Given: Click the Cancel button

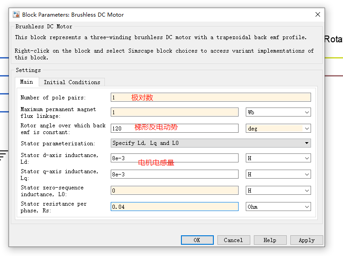Looking at the screenshot, I should tap(234, 240).
